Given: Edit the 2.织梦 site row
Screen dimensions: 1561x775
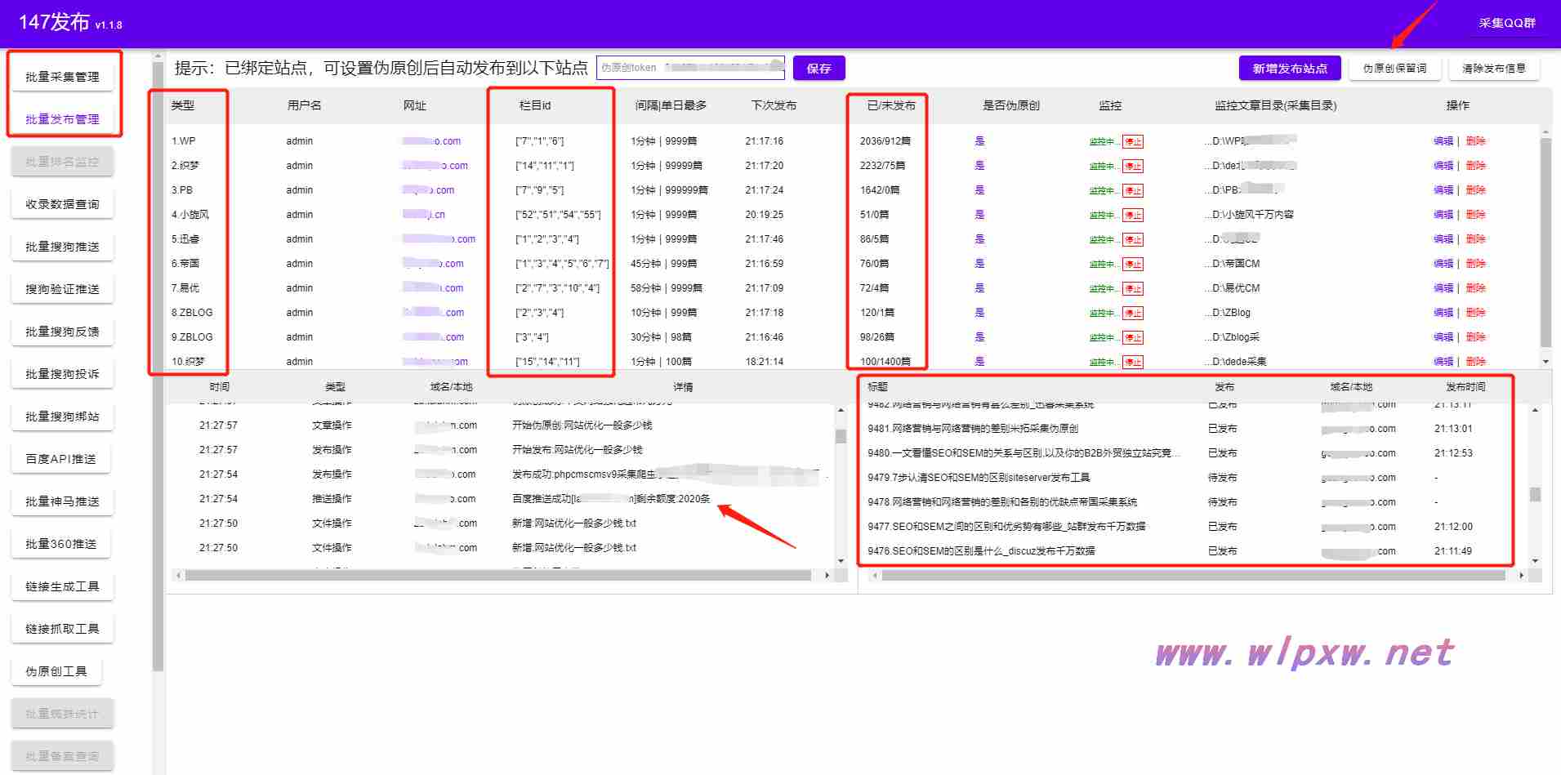Looking at the screenshot, I should coord(1443,166).
